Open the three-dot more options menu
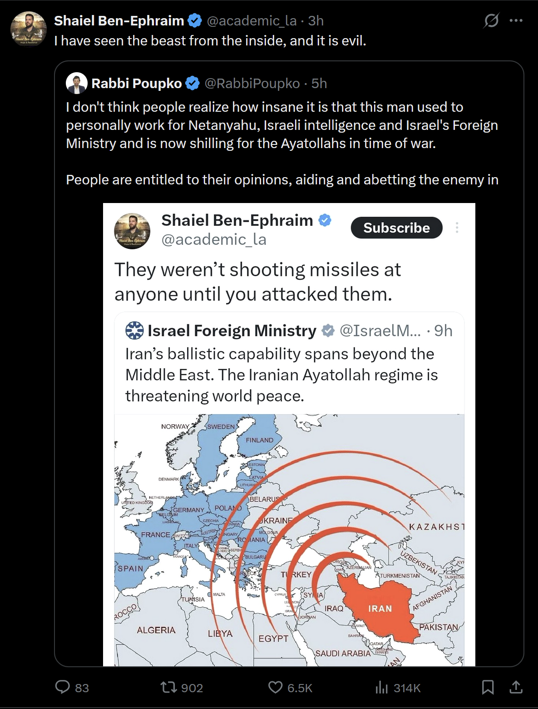Viewport: 538px width, 709px height. [516, 20]
